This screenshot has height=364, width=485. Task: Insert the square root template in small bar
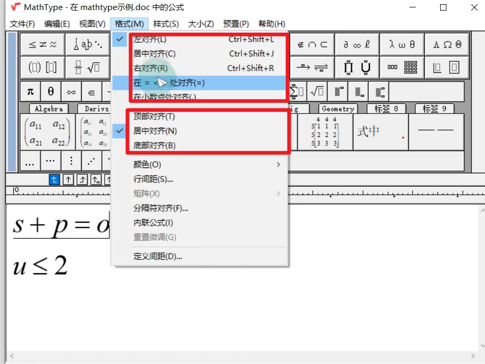tap(318, 92)
